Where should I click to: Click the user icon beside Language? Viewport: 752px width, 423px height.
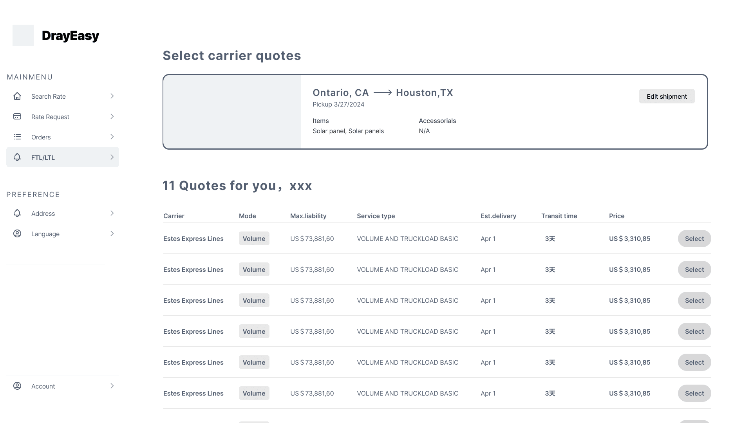pos(17,233)
